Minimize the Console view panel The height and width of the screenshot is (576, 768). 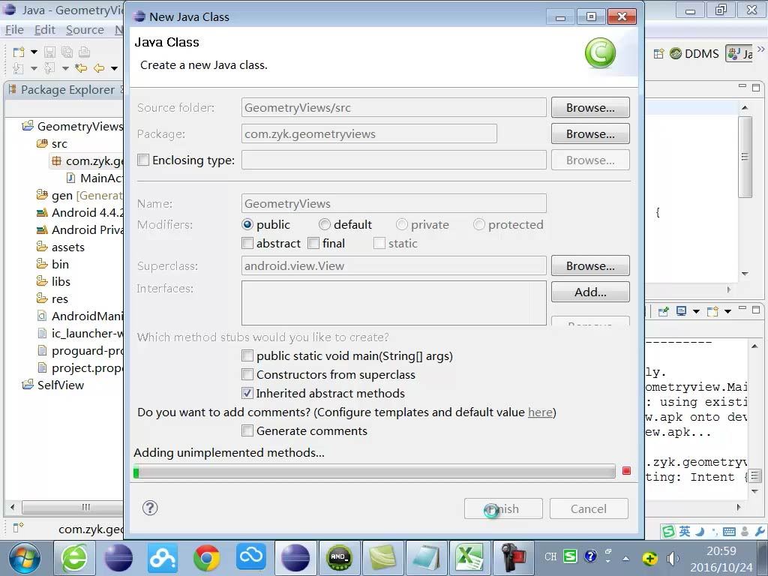coord(742,308)
